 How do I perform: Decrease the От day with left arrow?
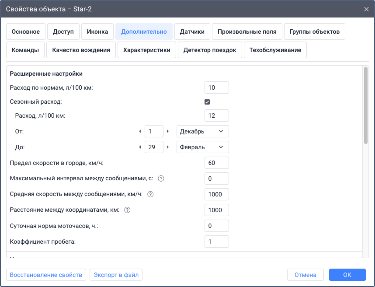(x=140, y=131)
